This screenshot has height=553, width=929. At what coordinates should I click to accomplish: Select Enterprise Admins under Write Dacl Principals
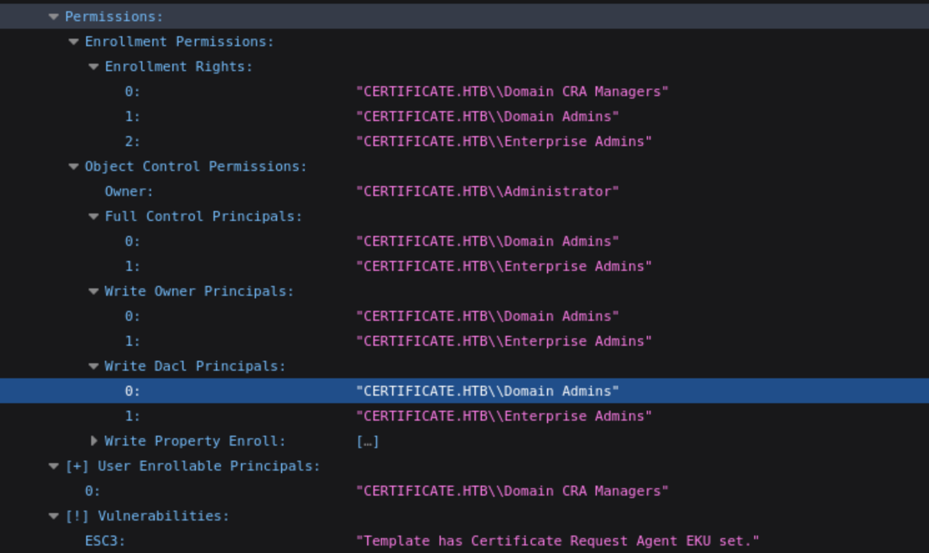coord(503,416)
